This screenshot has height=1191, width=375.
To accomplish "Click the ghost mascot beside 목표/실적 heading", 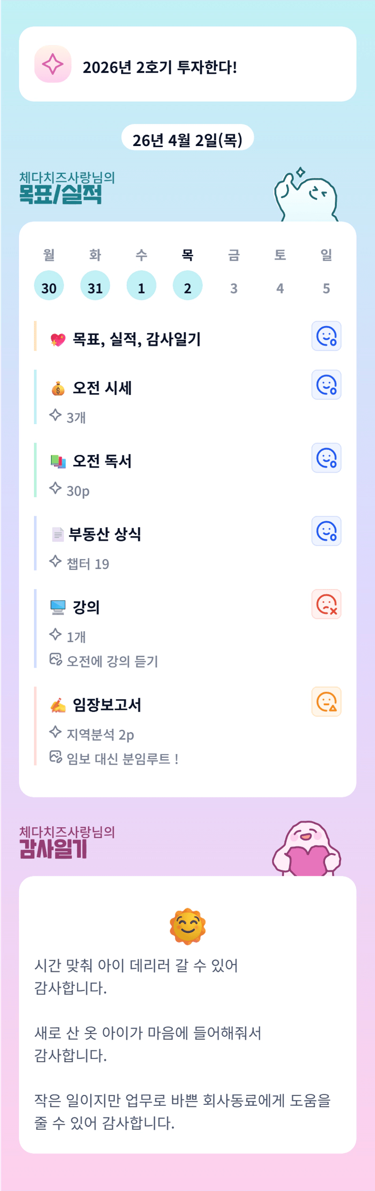I will click(x=306, y=196).
